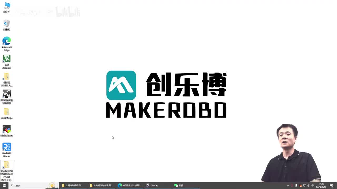Viewport: 337px width, 189px height.
Task: Open the network status tray icon
Action: [305, 186]
